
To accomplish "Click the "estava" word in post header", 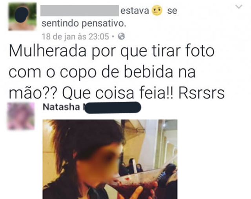I will click(x=135, y=11).
